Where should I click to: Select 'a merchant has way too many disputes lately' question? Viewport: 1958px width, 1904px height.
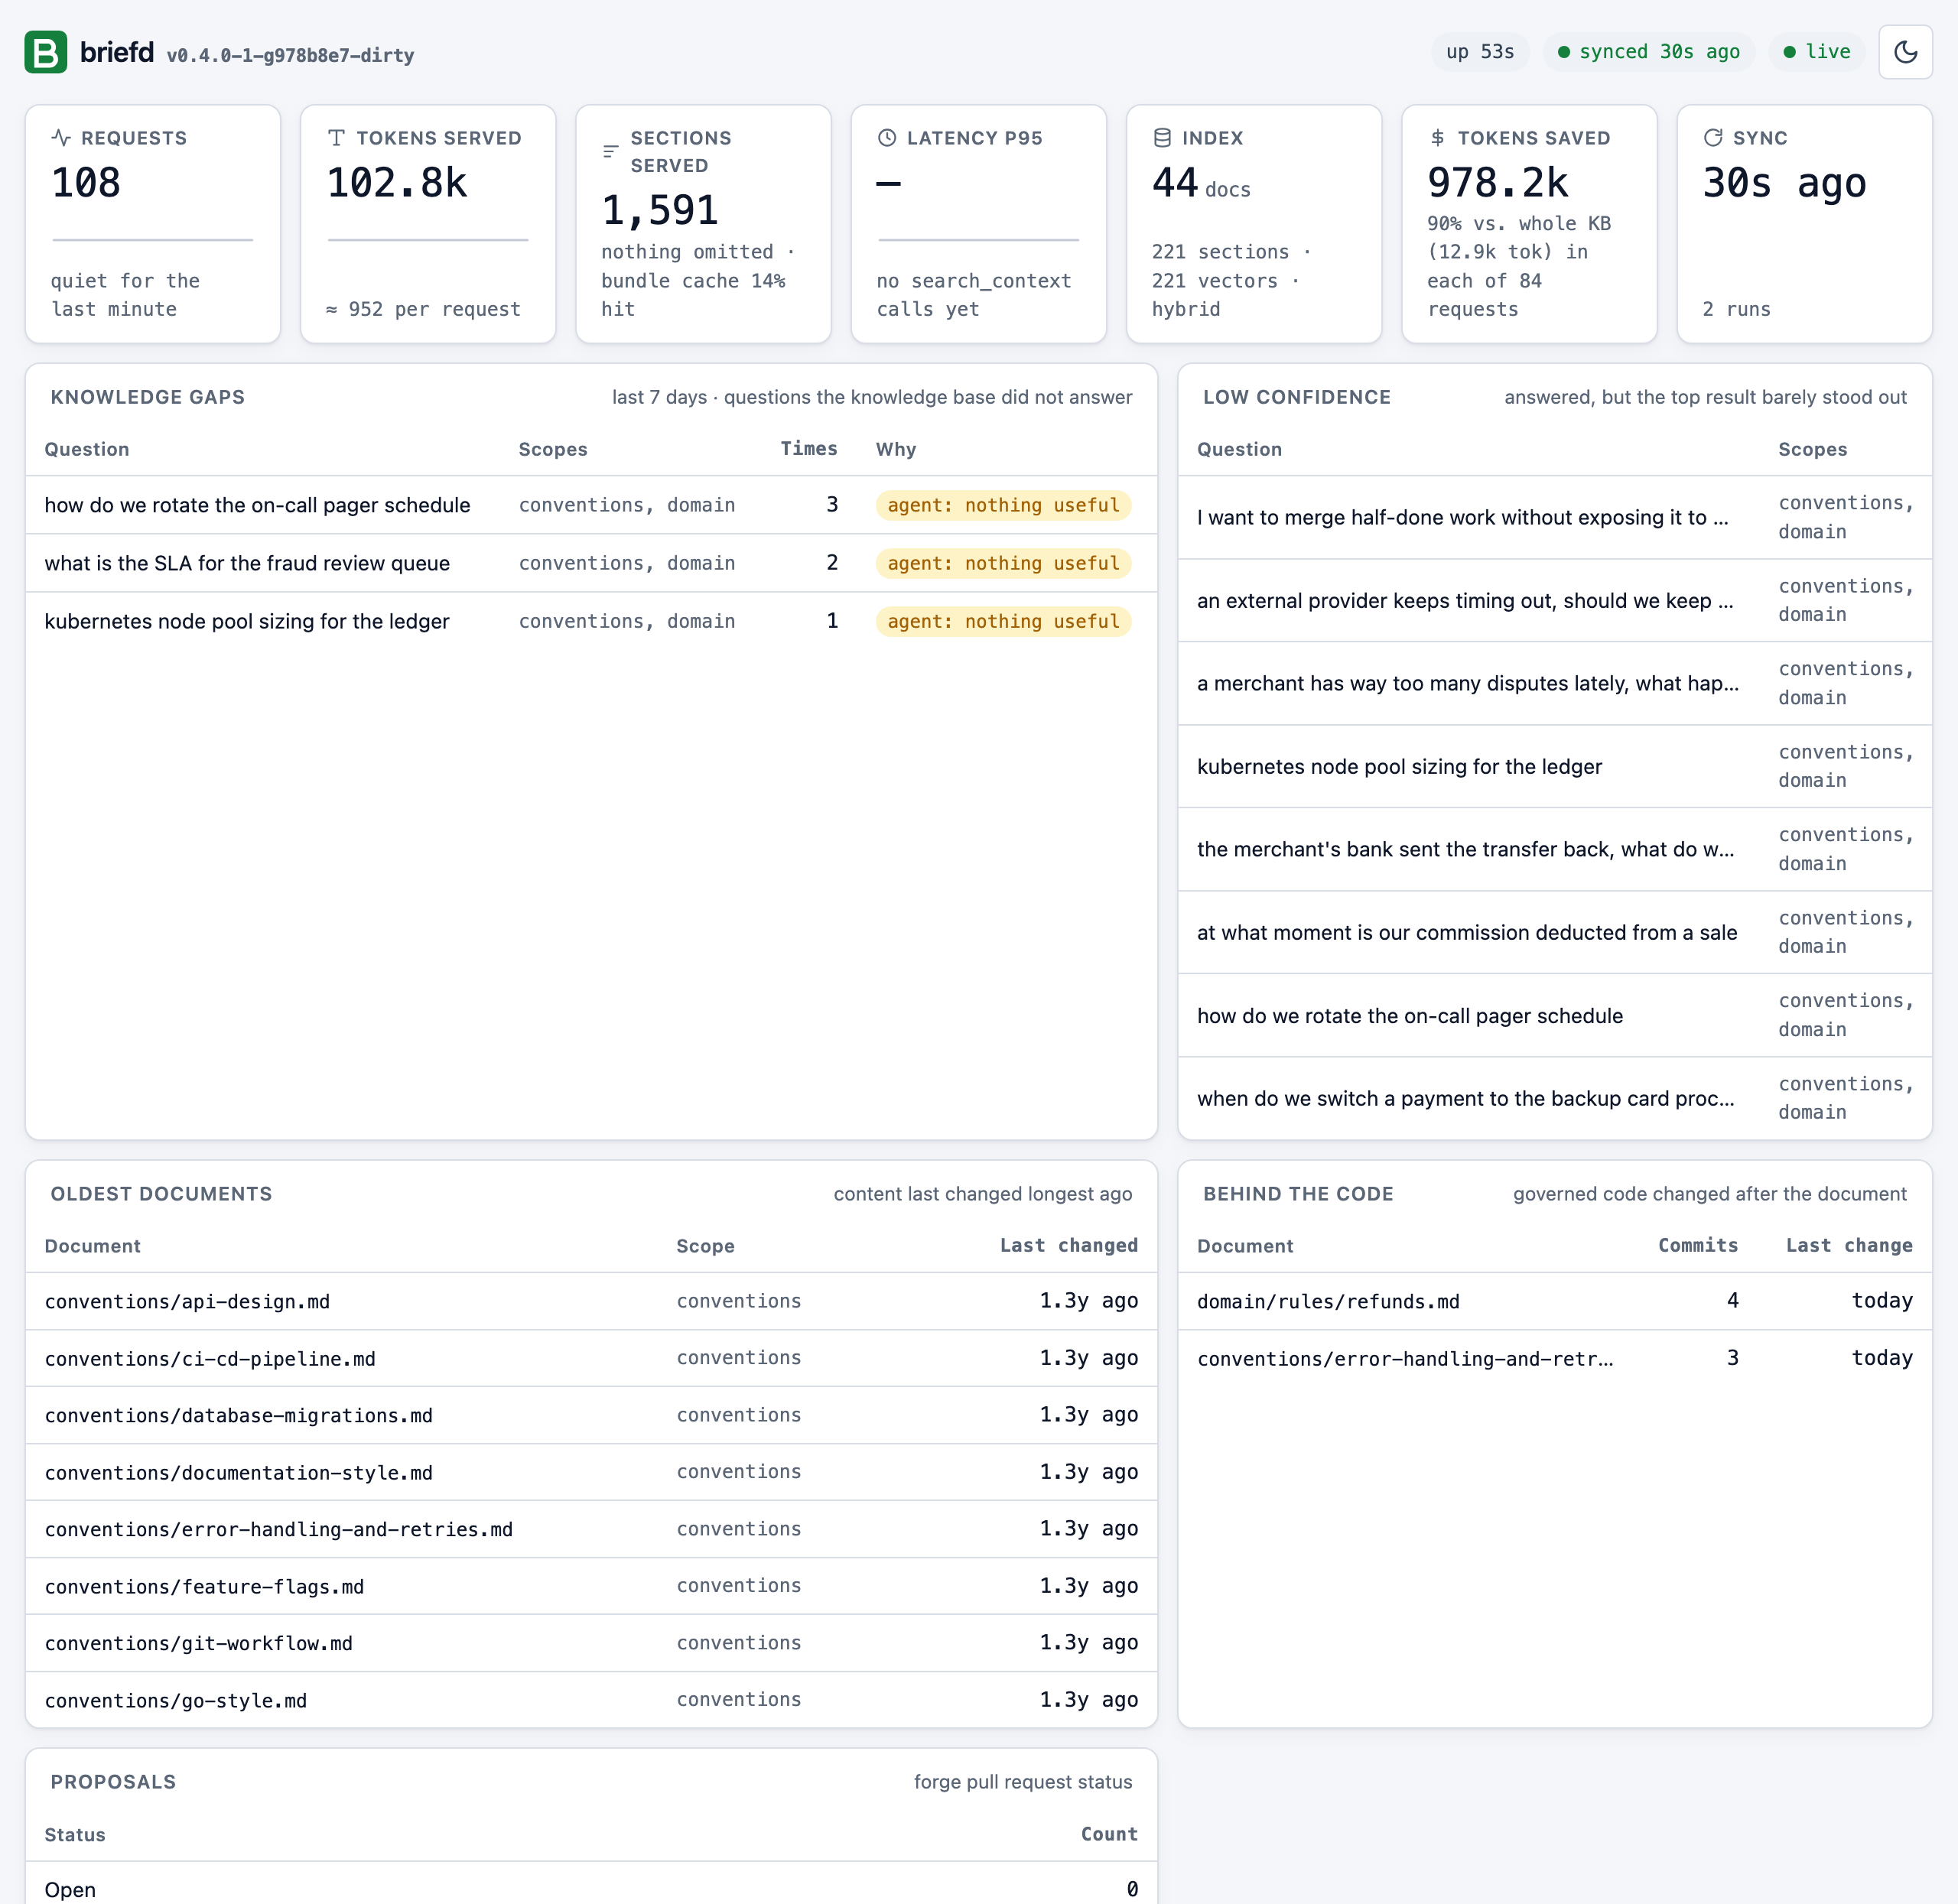(x=1555, y=683)
